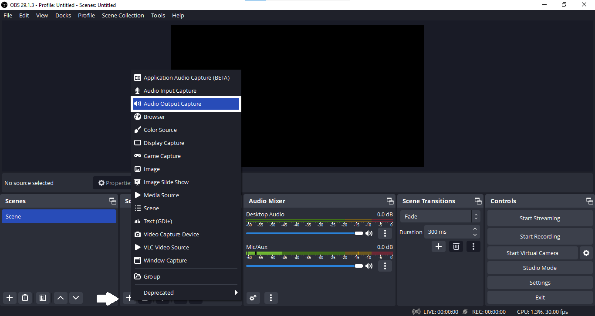Remove the transition with trash icon
Screen dimensions: 595x316
click(x=456, y=246)
